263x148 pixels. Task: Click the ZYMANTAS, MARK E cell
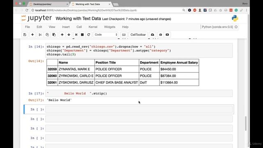[x=76, y=69]
